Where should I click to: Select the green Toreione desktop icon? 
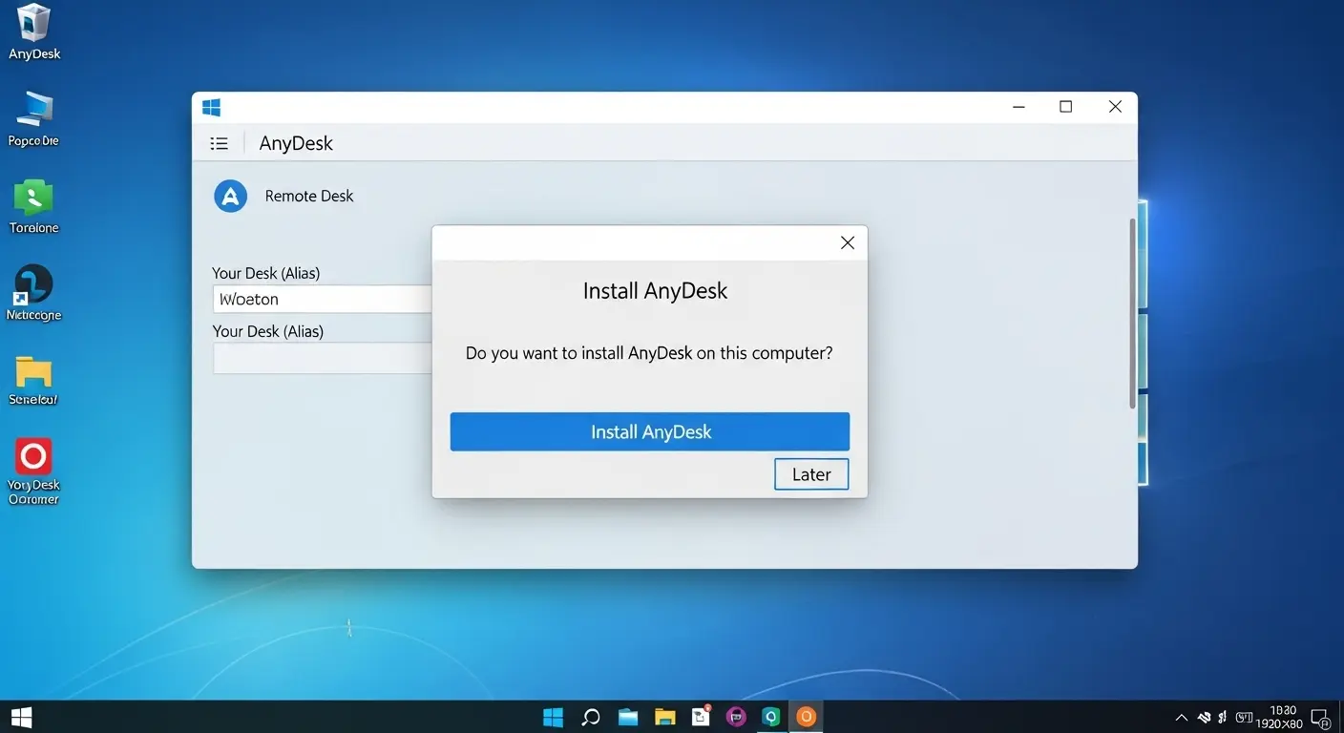[34, 206]
